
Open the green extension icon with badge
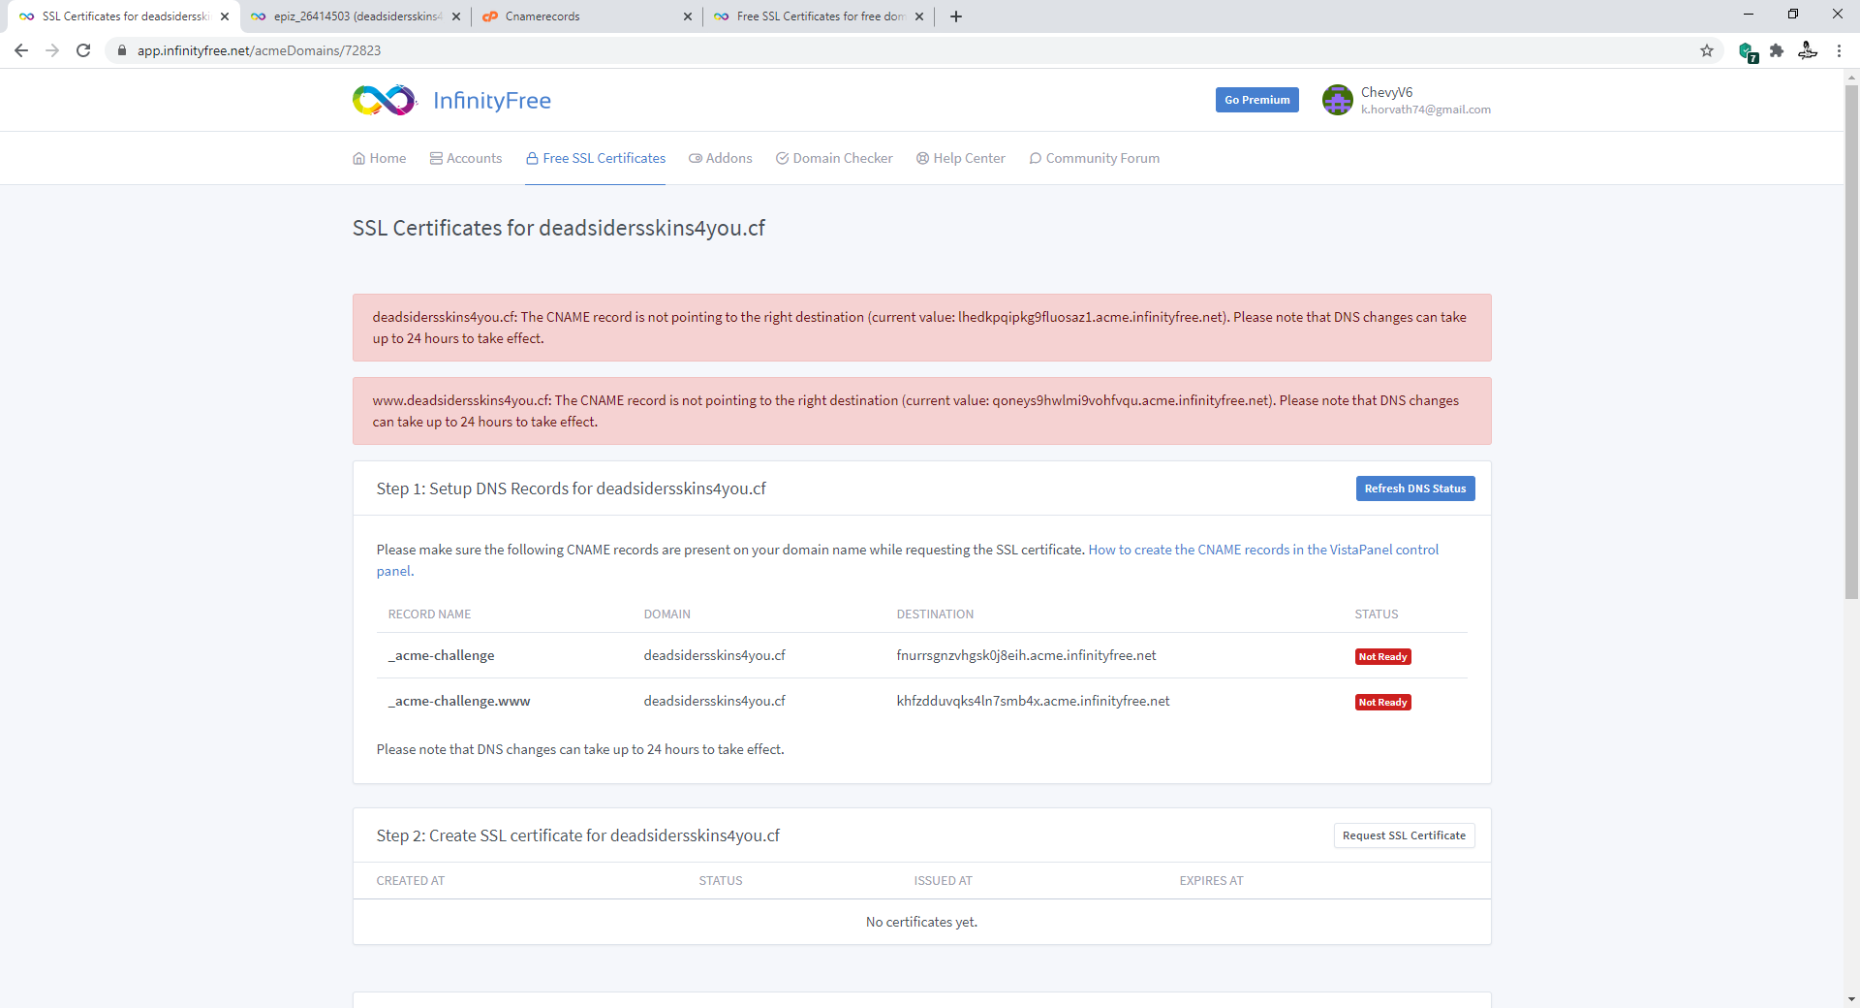click(x=1748, y=51)
